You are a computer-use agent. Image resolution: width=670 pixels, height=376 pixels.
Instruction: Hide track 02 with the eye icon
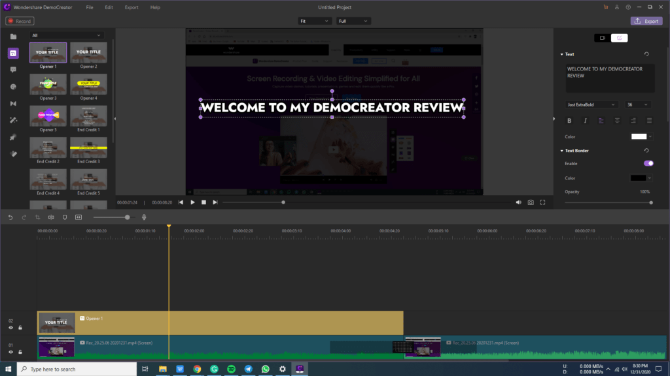(10, 328)
